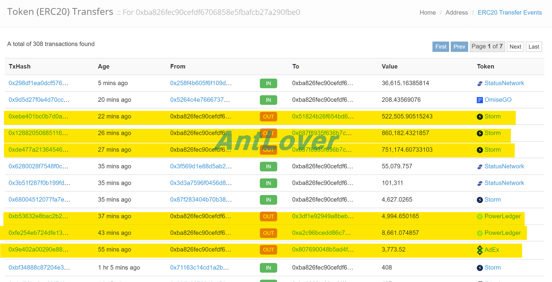Click the Prev page button
Viewport: 552px width, 282px height.
tap(459, 47)
